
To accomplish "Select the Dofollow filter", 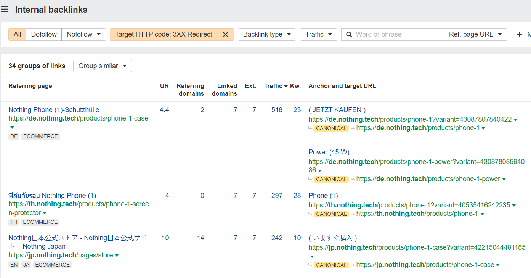I will click(x=44, y=34).
